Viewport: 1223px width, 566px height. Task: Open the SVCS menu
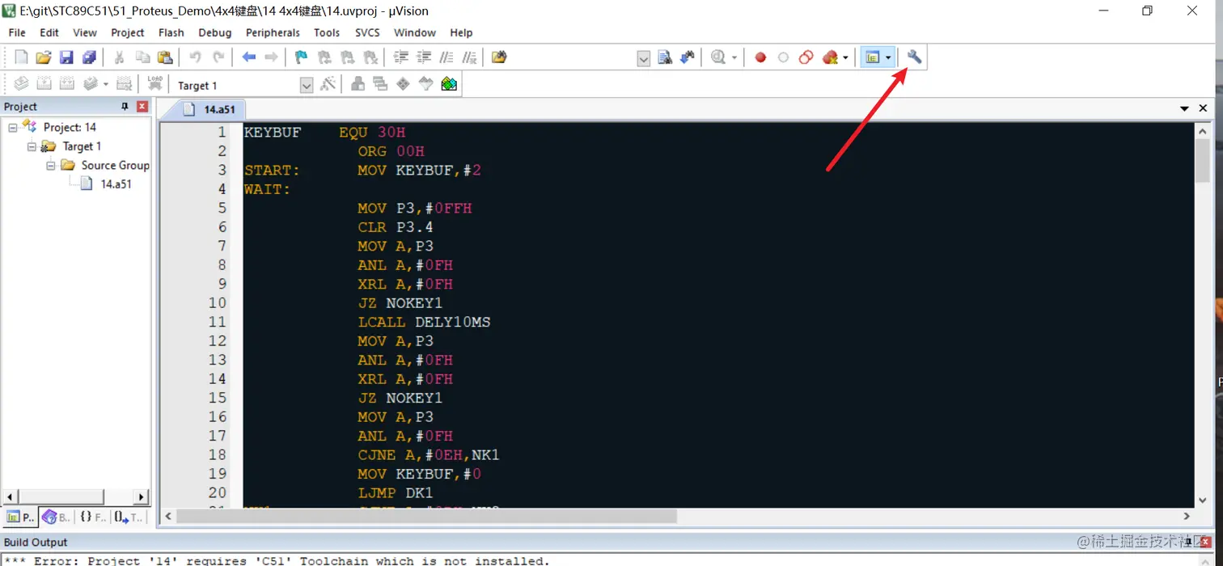click(367, 33)
